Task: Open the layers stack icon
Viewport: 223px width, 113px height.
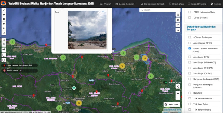Action: (x=178, y=20)
